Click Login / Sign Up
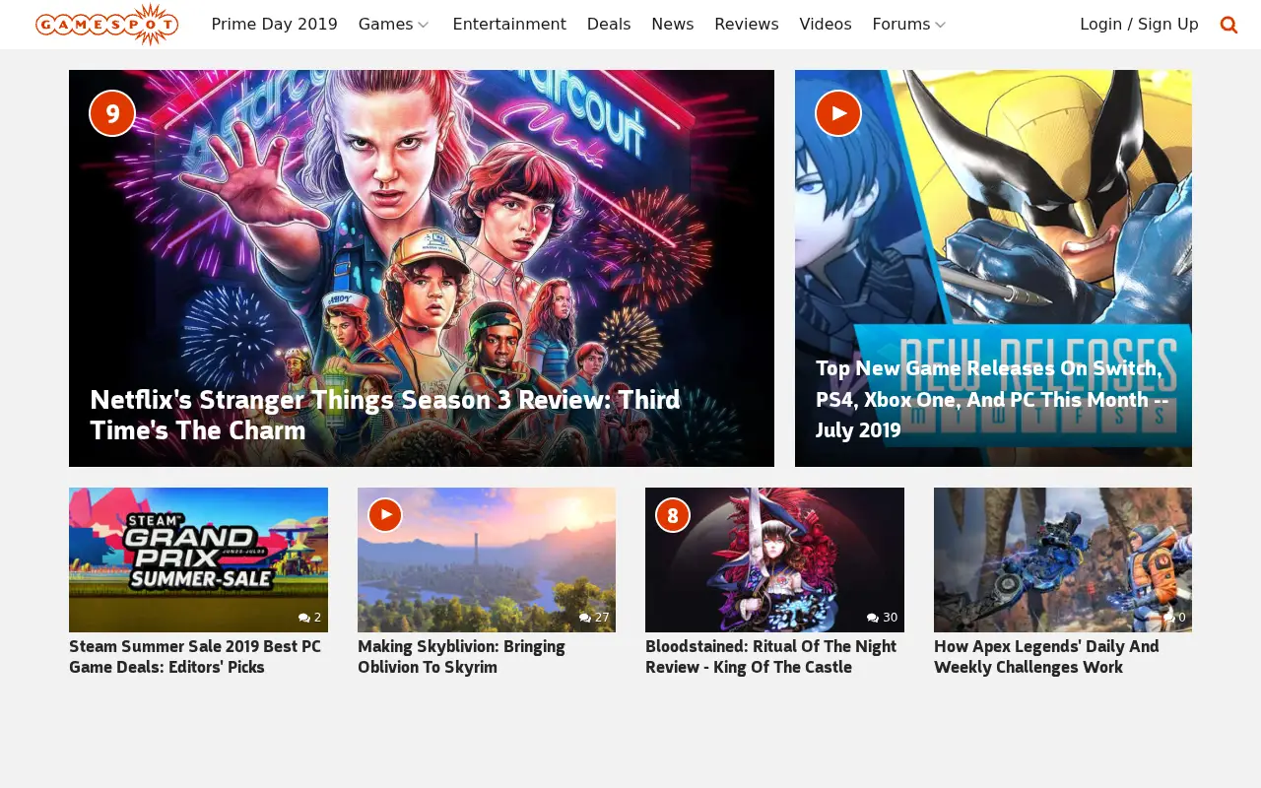The width and height of the screenshot is (1261, 788). pos(1139,25)
